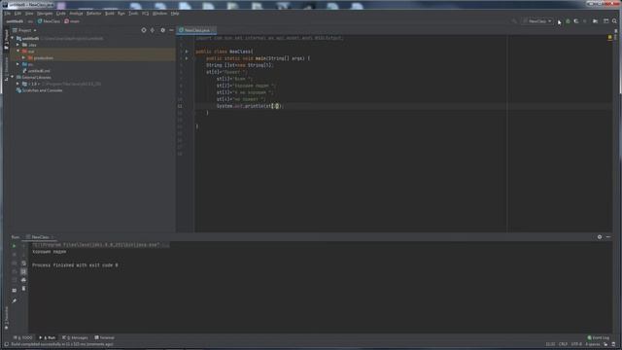
Task: Expand the production folder
Action: click(x=23, y=58)
